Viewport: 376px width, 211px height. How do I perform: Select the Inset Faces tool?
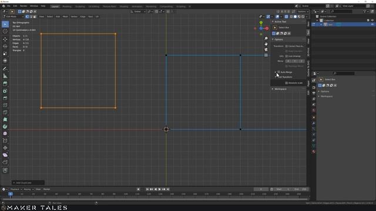tap(5, 91)
